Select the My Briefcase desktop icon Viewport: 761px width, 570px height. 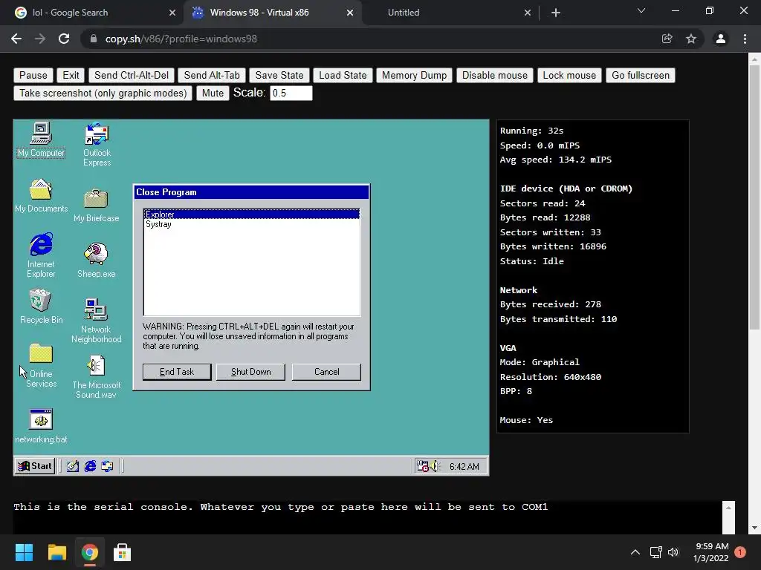point(96,205)
